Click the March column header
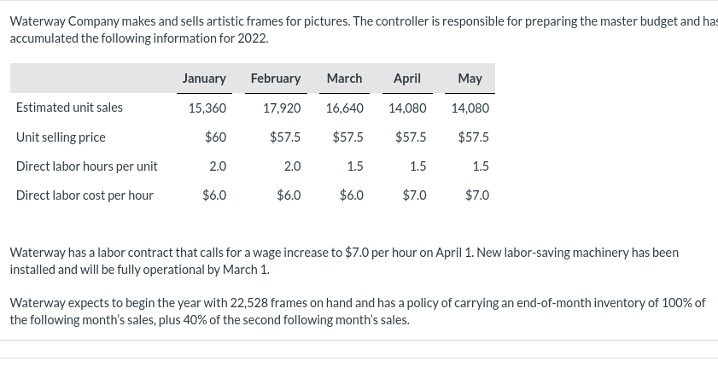The image size is (718, 367). click(344, 79)
